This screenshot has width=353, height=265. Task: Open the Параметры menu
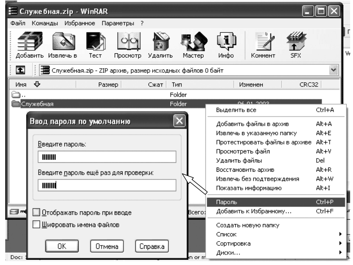(118, 23)
